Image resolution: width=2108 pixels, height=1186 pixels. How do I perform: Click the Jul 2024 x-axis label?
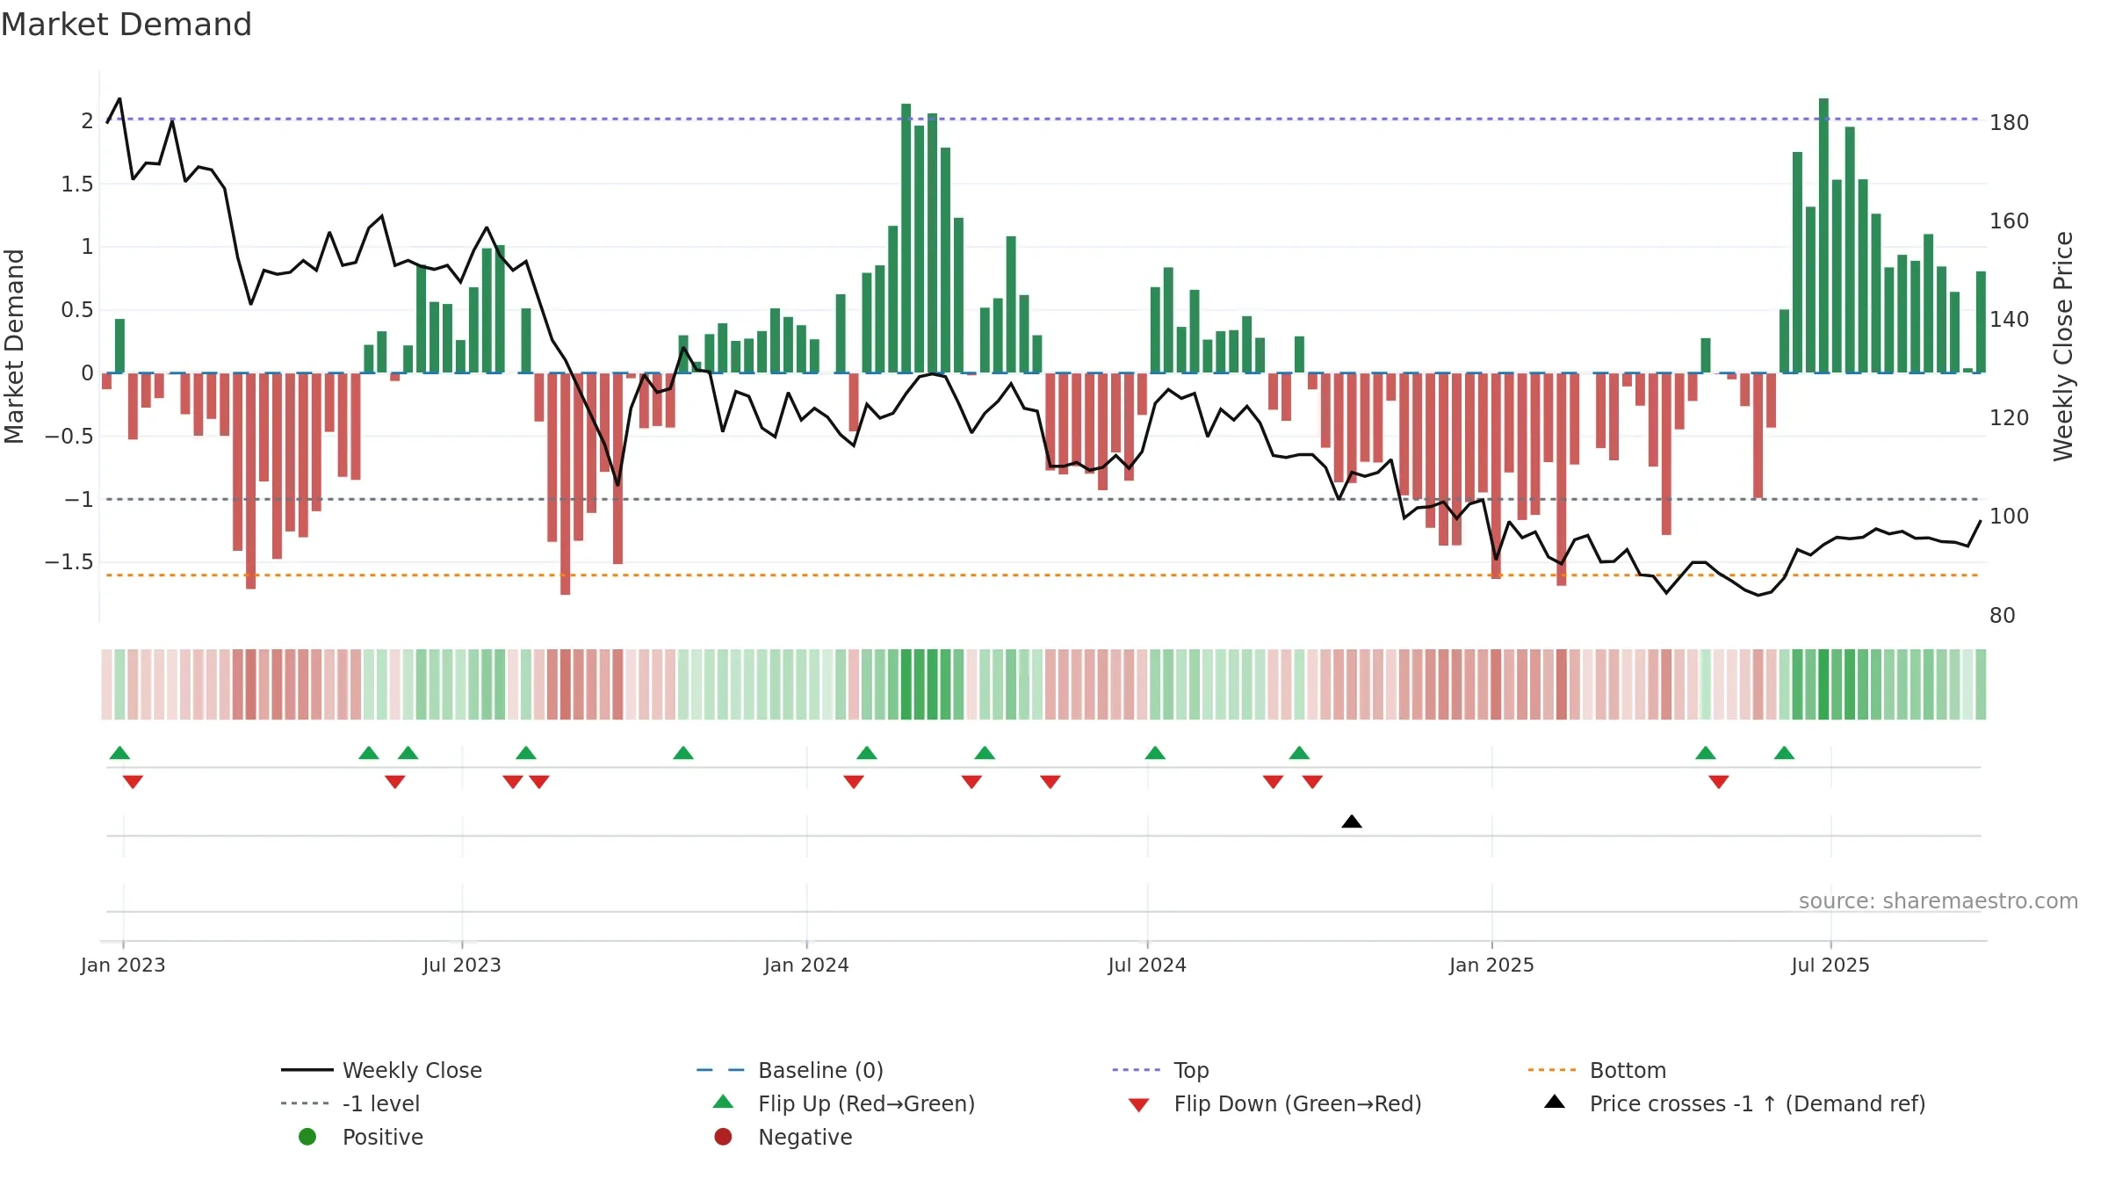[1147, 965]
